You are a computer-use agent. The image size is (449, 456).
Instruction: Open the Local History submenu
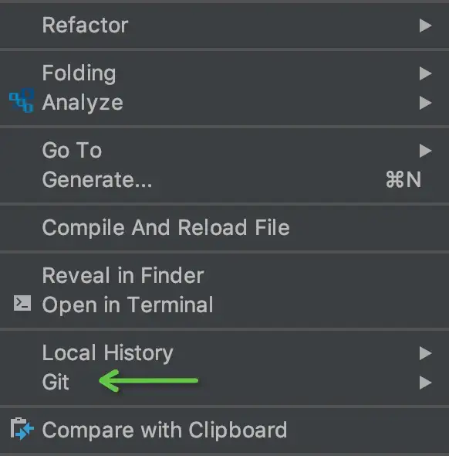tap(224, 352)
